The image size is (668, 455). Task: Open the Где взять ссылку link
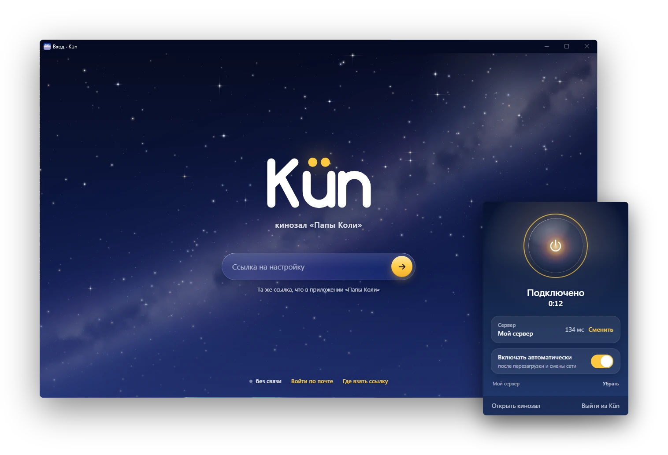(x=365, y=381)
